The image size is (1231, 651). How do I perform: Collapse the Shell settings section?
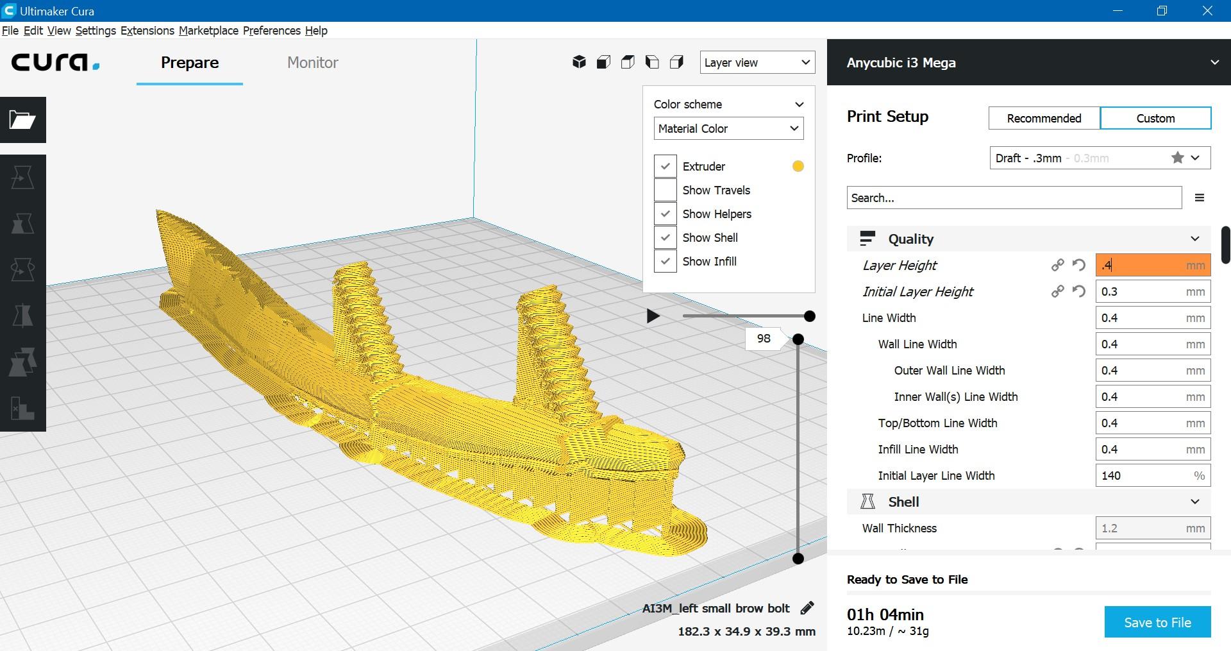[1194, 502]
